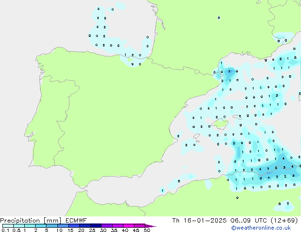Click Mallorca island on the map
The height and width of the screenshot is (232, 301).
[x=220, y=124]
